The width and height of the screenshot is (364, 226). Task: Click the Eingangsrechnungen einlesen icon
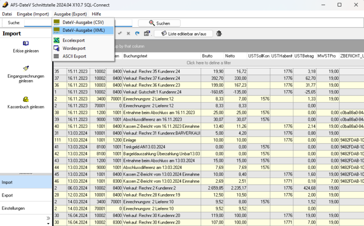point(26,68)
